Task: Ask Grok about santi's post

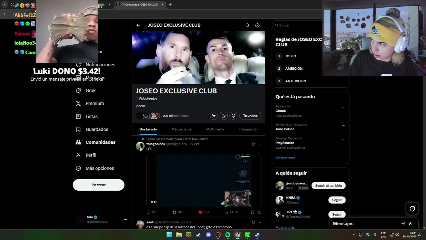Action: (x=253, y=222)
